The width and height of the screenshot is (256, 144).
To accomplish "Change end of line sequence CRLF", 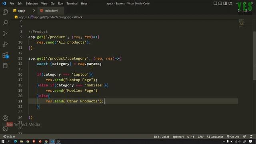I will [201, 136].
